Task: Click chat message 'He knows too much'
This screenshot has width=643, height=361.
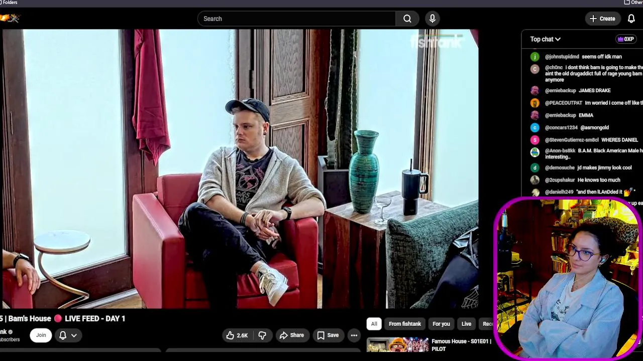Action: point(599,180)
